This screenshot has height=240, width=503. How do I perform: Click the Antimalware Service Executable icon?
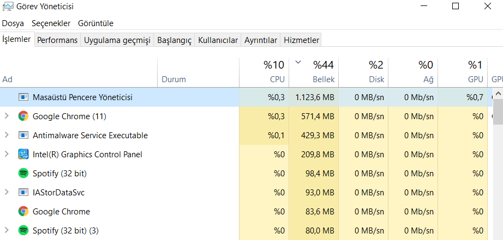(x=23, y=135)
